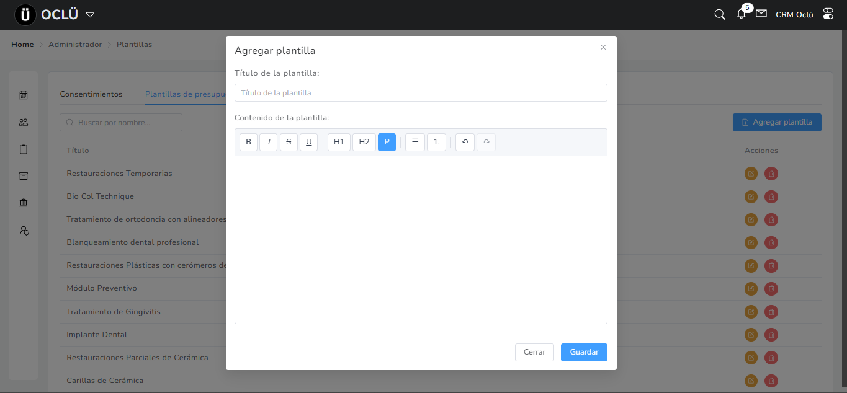
Task: Apply H1 heading style
Action: click(339, 142)
